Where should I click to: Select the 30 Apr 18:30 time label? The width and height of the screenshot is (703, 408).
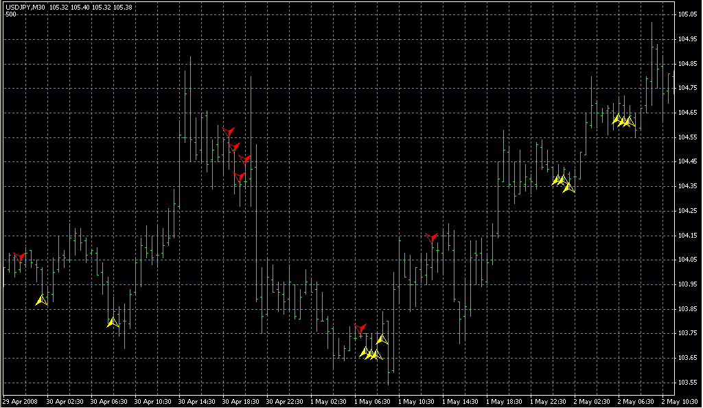coord(240,402)
